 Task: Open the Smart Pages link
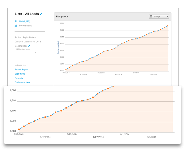click(x=21, y=69)
